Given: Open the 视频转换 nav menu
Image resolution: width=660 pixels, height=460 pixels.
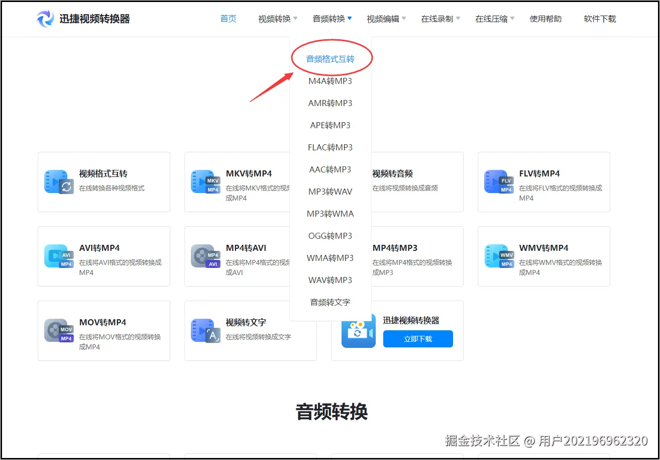Looking at the screenshot, I should tap(275, 19).
